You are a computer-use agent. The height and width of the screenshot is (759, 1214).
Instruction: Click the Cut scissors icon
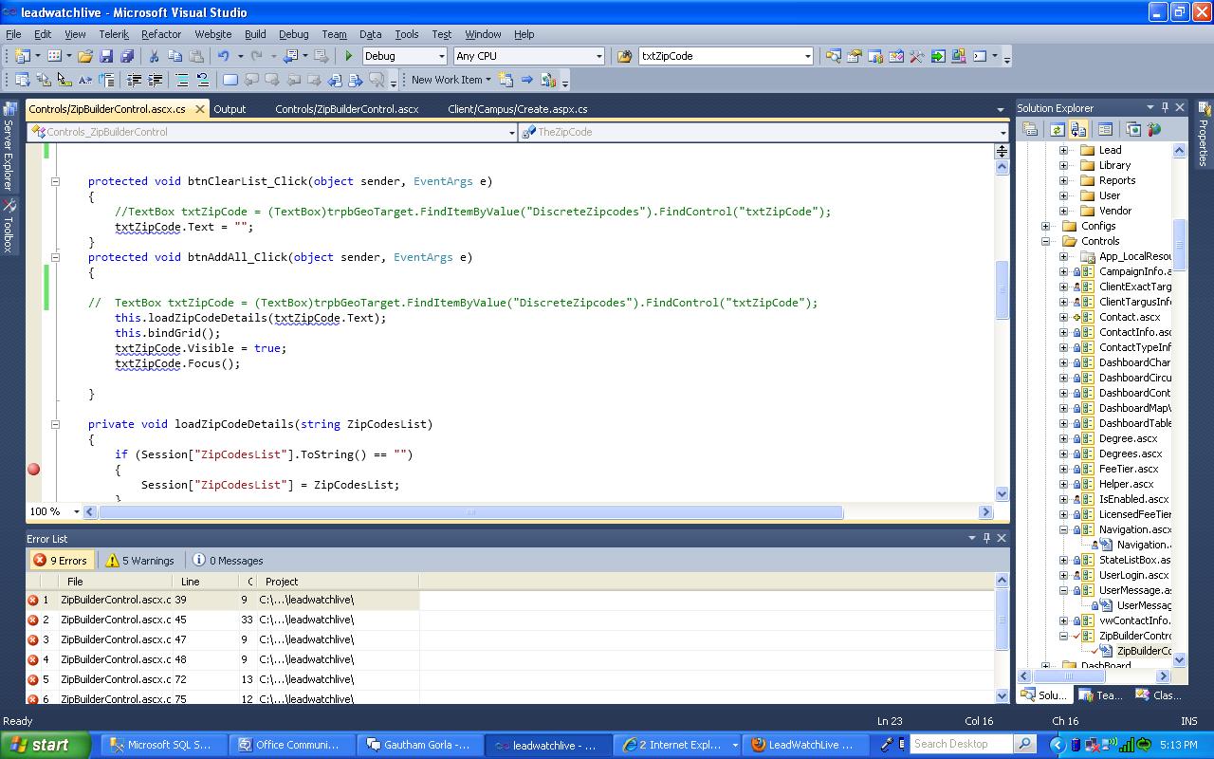pyautogui.click(x=155, y=57)
